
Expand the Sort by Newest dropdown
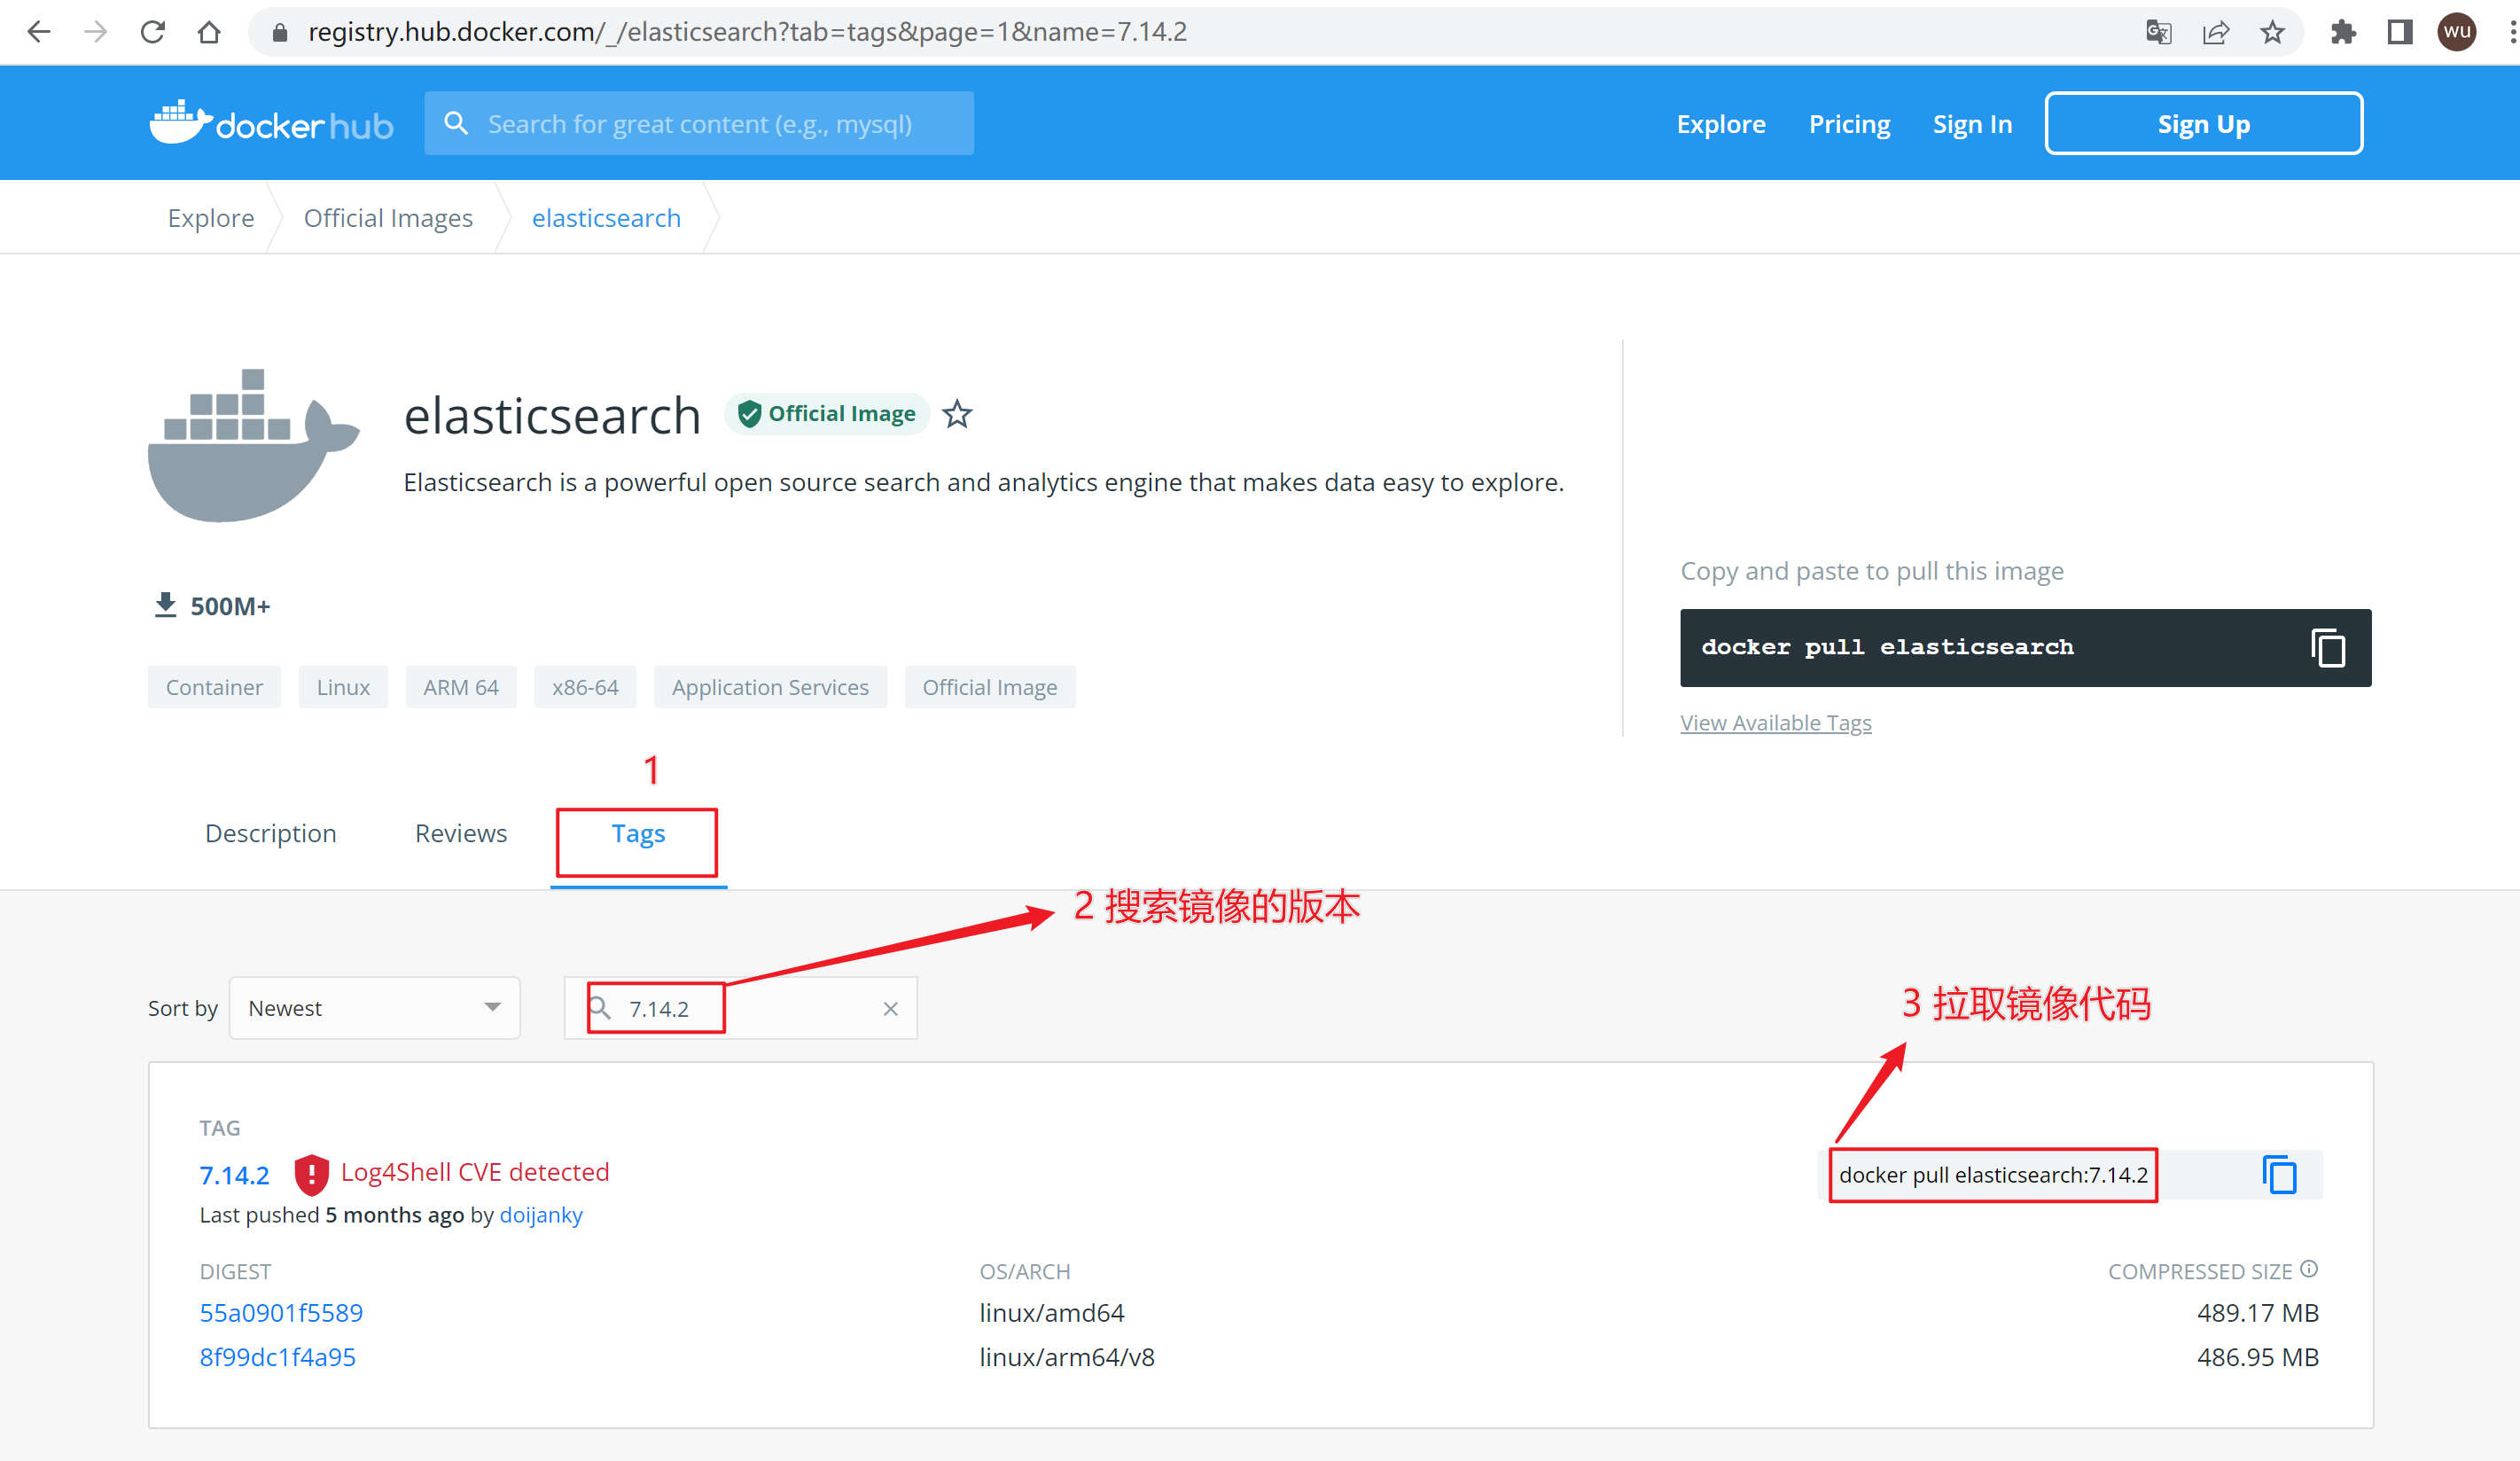point(374,1008)
